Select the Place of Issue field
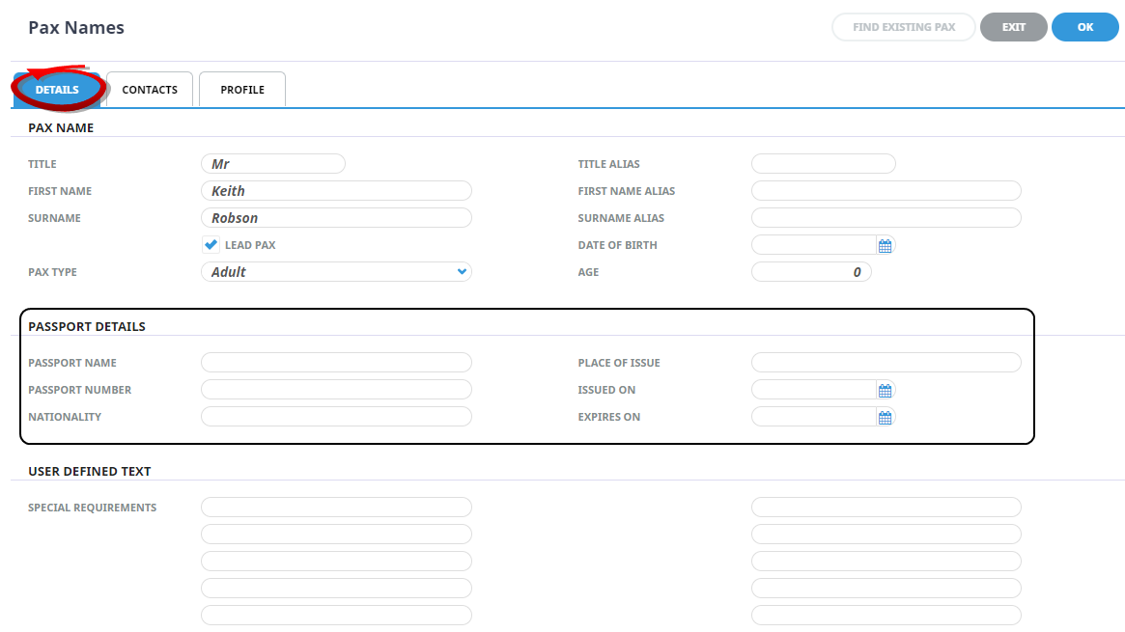 coord(886,363)
